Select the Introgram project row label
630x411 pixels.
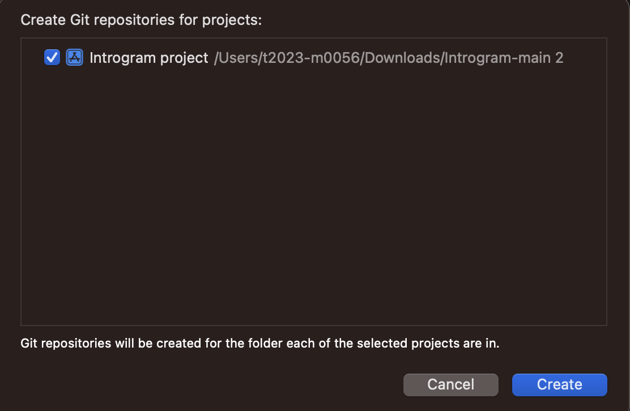coord(148,58)
